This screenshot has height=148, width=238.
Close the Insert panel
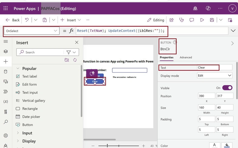click(x=77, y=42)
